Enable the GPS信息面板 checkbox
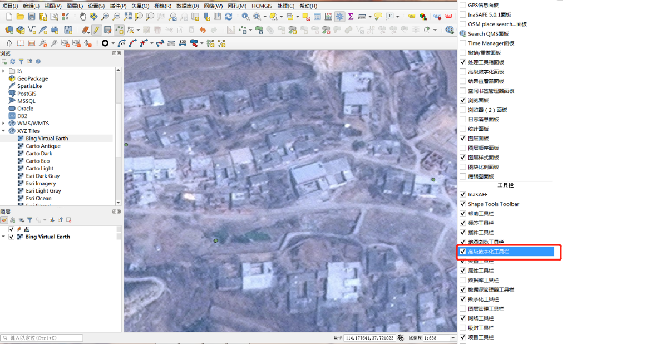The width and height of the screenshot is (651, 344). (463, 5)
